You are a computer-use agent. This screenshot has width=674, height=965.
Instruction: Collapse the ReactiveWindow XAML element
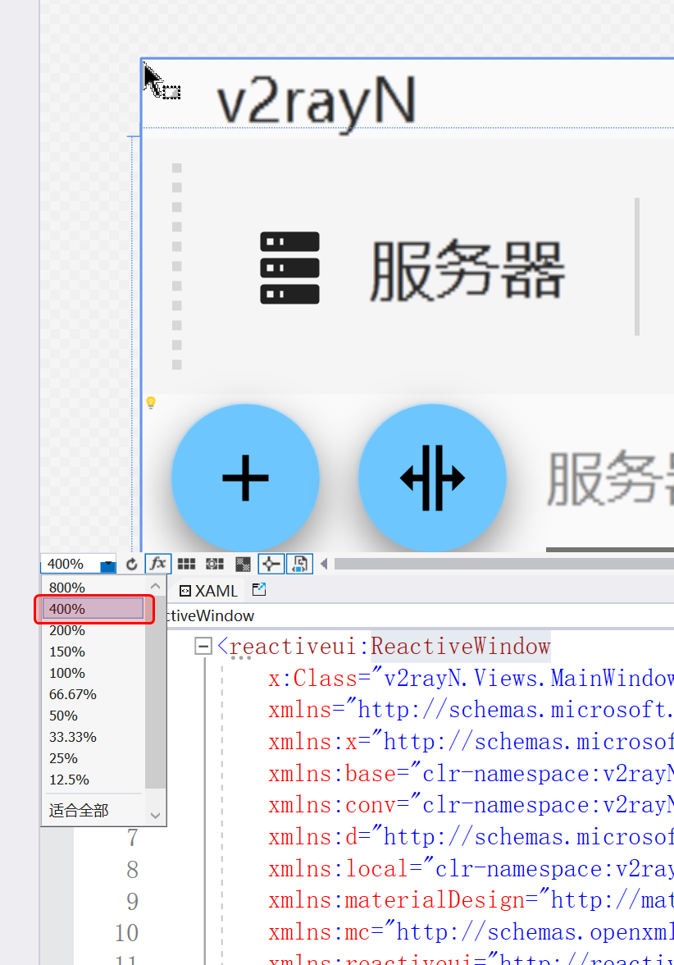click(x=203, y=647)
